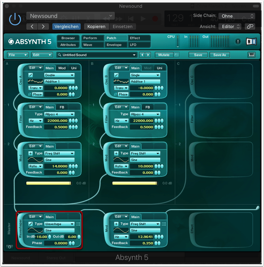This screenshot has width=264, height=267.
Task: Select the Uni tab in Osc B
Action: (x=159, y=68)
